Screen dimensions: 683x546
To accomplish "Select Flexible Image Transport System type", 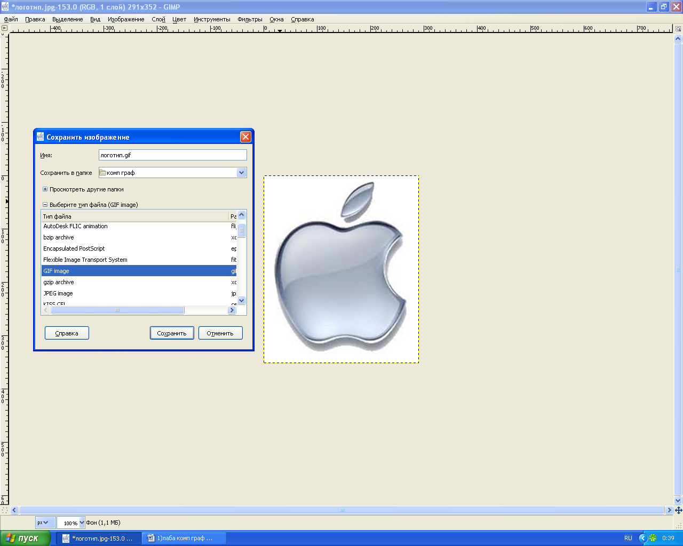I will tap(139, 260).
